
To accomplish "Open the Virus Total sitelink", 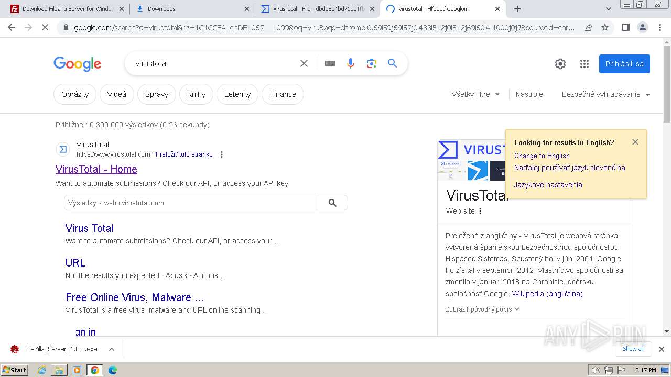I will (90, 228).
